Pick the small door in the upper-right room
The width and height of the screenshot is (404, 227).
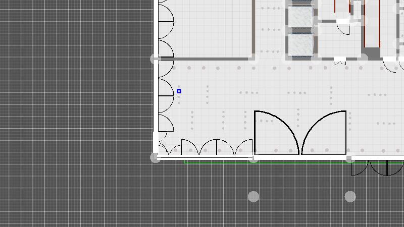click(x=343, y=28)
